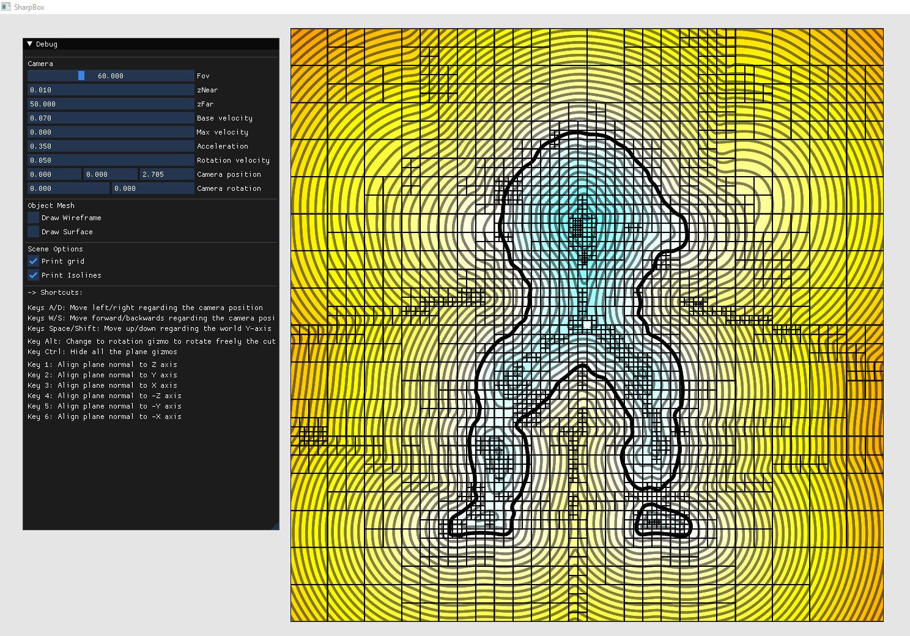Click the Acceleration value field
This screenshot has height=636, width=910.
click(x=111, y=146)
